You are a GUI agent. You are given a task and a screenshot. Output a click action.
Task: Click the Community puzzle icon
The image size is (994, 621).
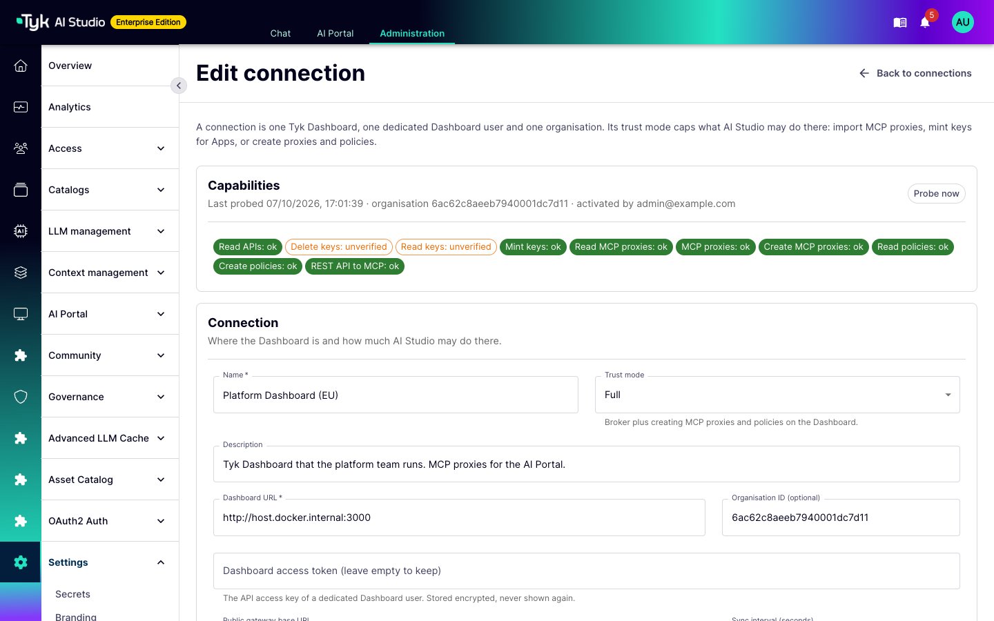point(21,355)
